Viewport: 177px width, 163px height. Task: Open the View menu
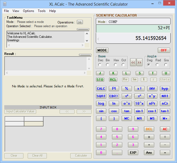point(16,11)
